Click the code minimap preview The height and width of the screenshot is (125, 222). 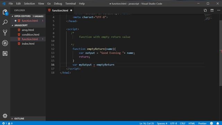[208, 17]
